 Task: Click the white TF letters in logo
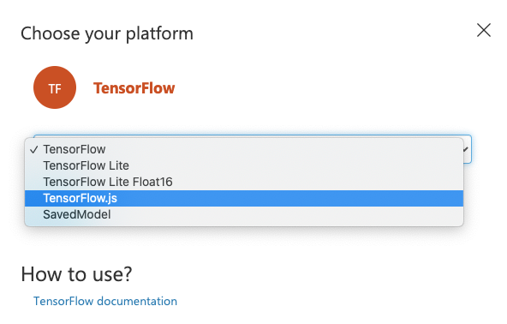click(55, 88)
